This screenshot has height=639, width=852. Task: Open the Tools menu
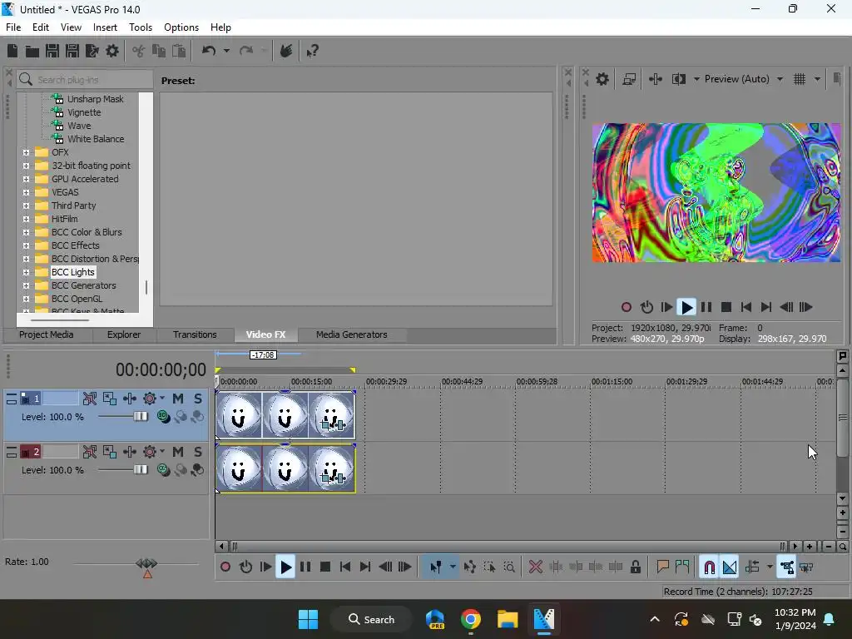point(140,27)
